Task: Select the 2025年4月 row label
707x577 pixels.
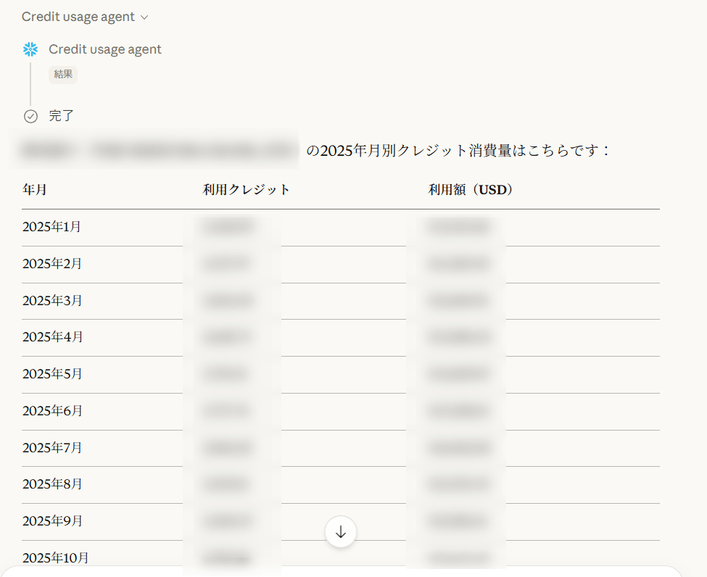Action: [x=52, y=337]
